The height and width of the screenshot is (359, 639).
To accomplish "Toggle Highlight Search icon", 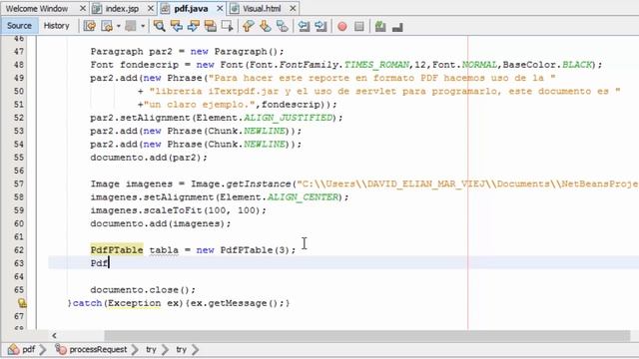I will 211,26.
